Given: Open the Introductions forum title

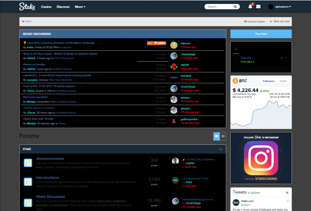Looking at the screenshot, I should pos(47,178).
